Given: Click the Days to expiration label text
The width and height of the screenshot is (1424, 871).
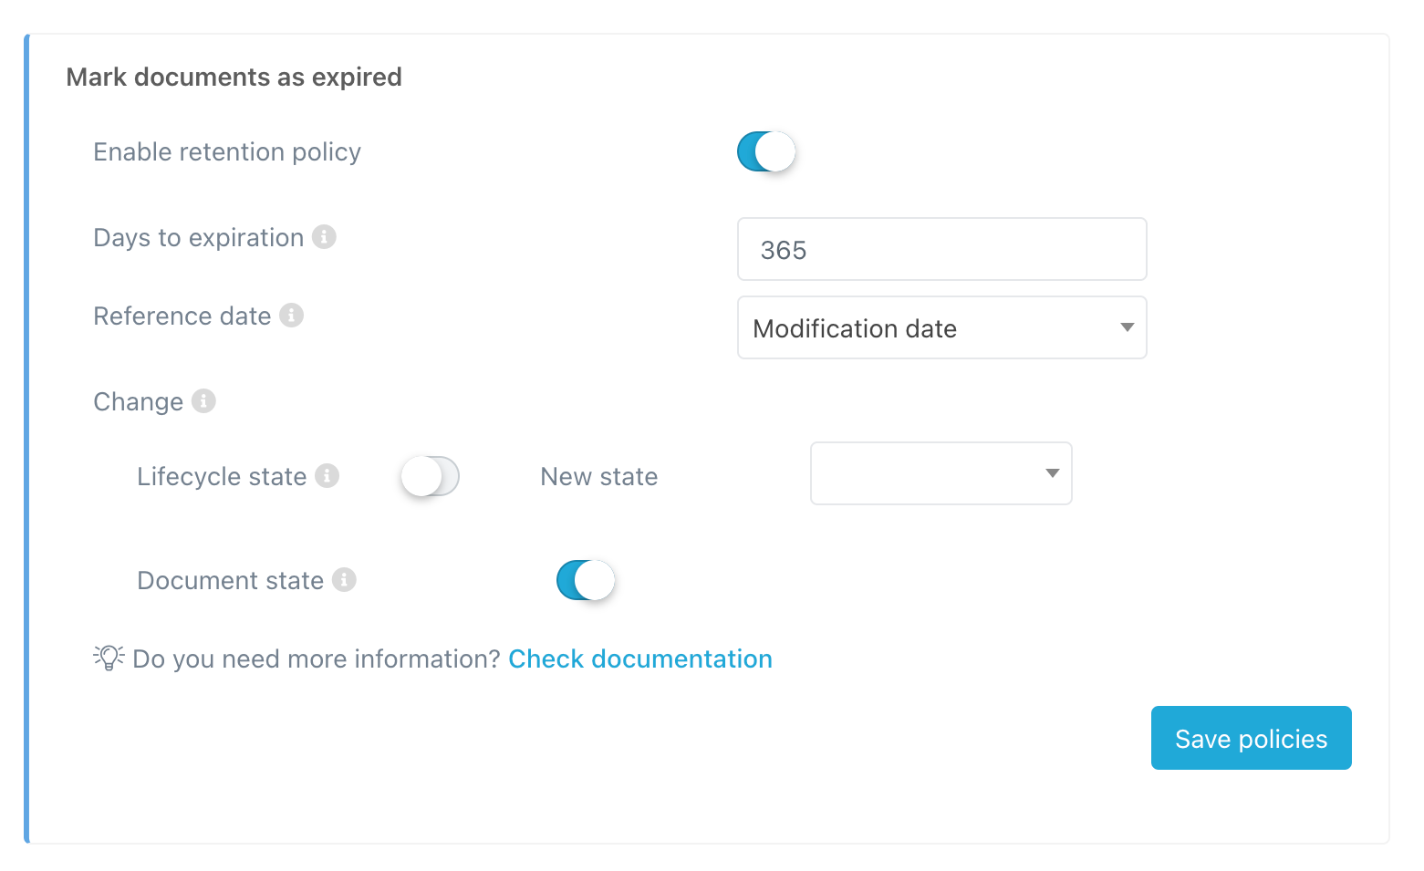Looking at the screenshot, I should [x=198, y=237].
